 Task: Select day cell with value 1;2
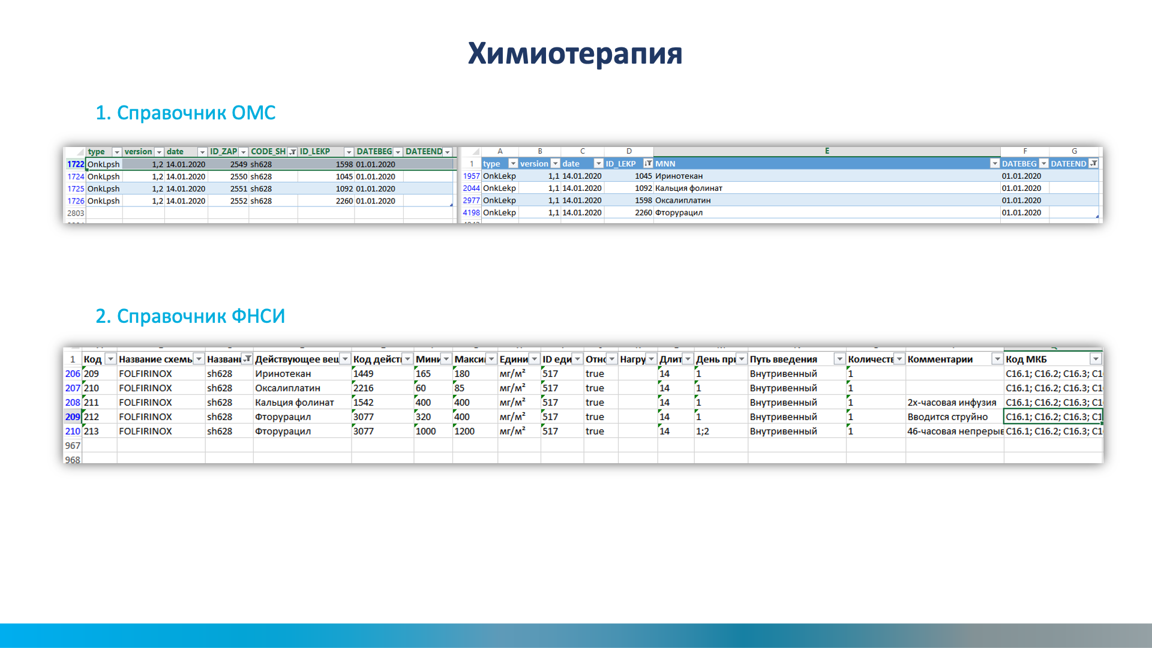[x=721, y=431]
